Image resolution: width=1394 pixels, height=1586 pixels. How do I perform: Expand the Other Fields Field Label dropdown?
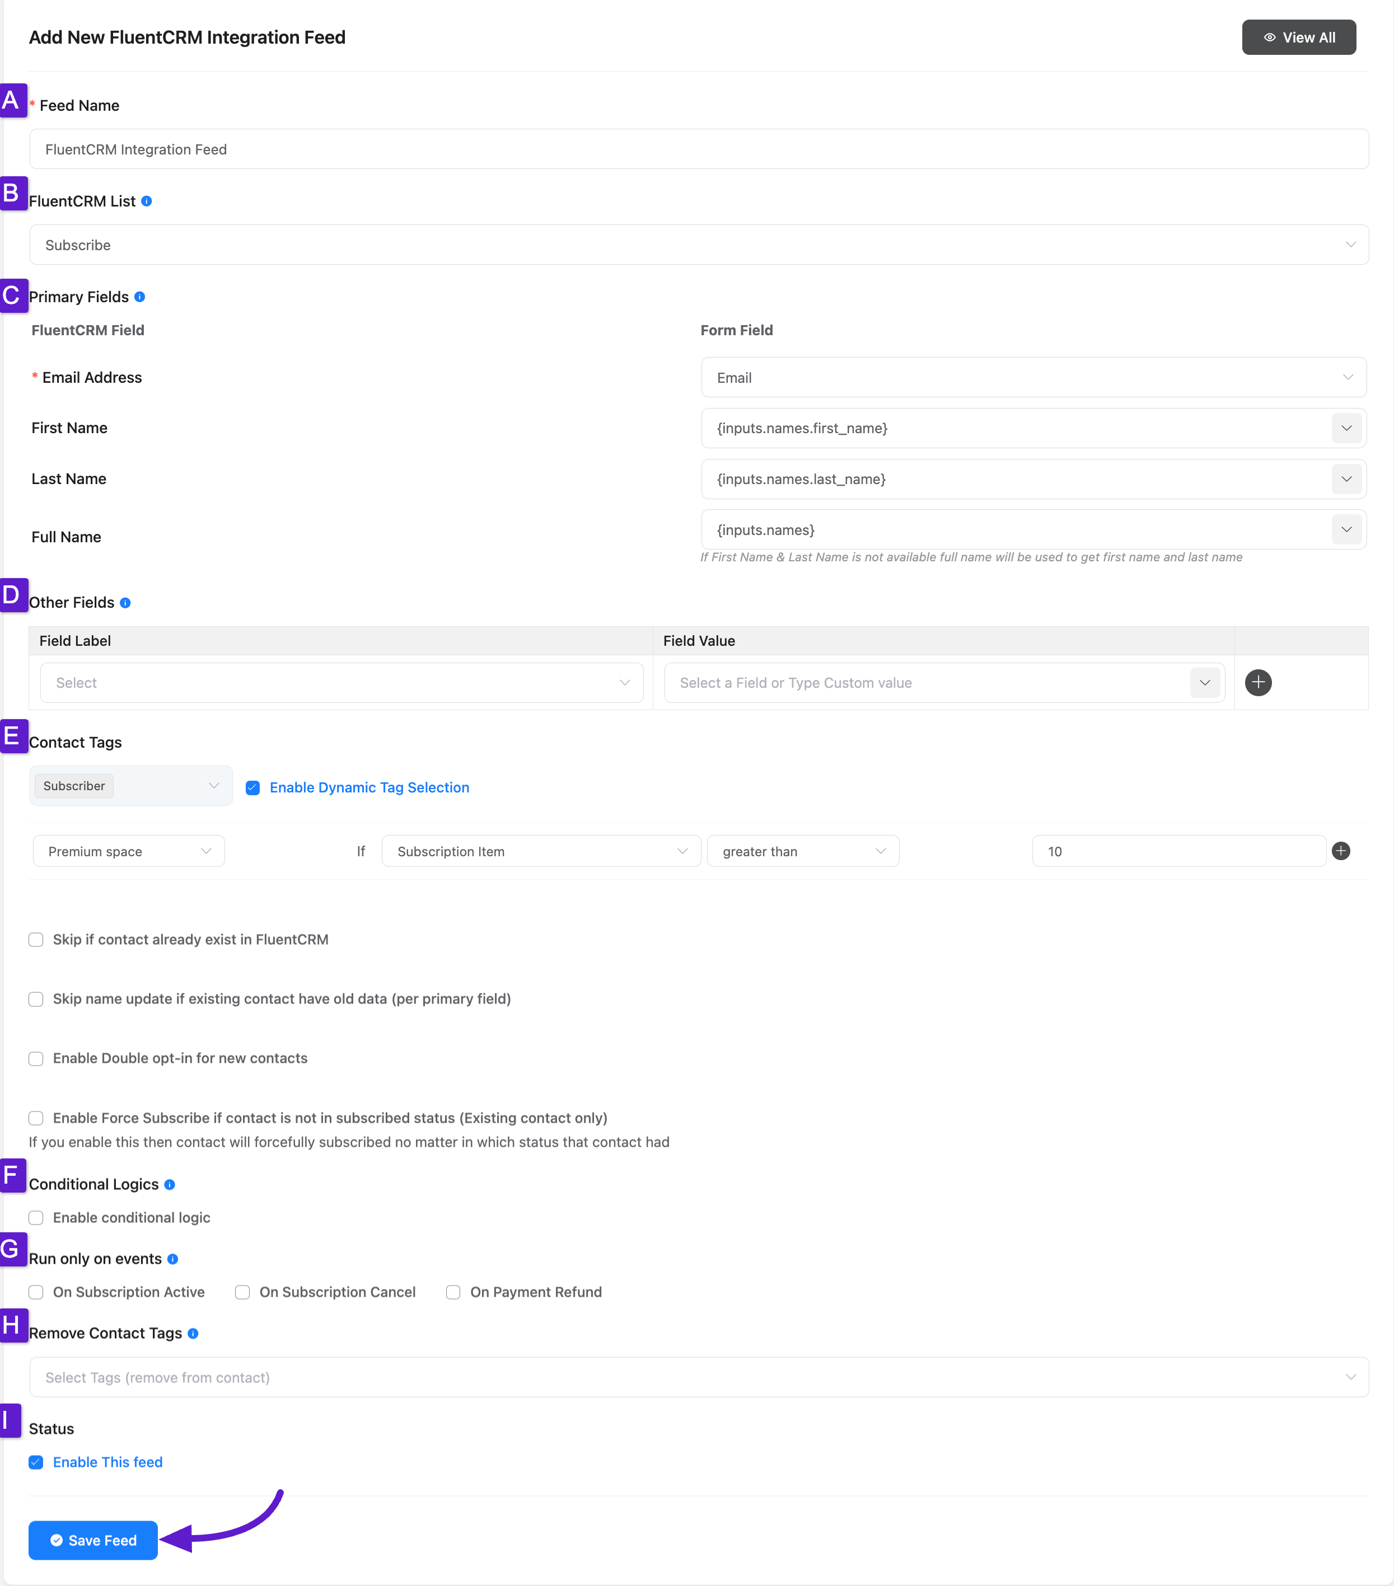pos(343,682)
